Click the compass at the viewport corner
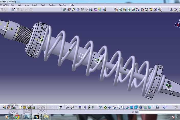Image resolution: width=180 pixels, height=120 pixels. [x=177, y=24]
